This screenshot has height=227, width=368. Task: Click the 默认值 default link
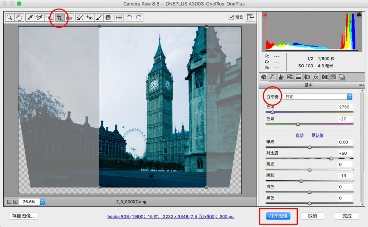(317, 135)
